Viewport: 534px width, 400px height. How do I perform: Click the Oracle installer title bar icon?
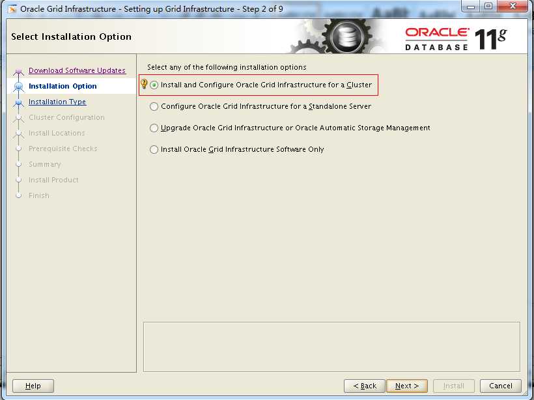[x=12, y=9]
